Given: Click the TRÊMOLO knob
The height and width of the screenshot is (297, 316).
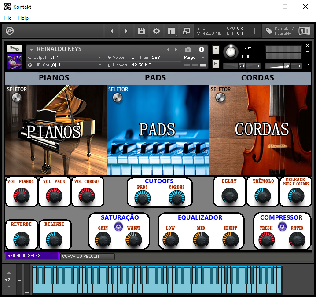Looking at the screenshot, I should 263,196.
